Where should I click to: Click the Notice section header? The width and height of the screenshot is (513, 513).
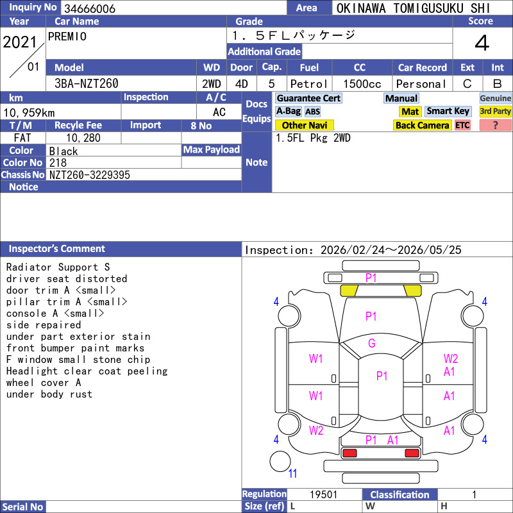(24, 187)
